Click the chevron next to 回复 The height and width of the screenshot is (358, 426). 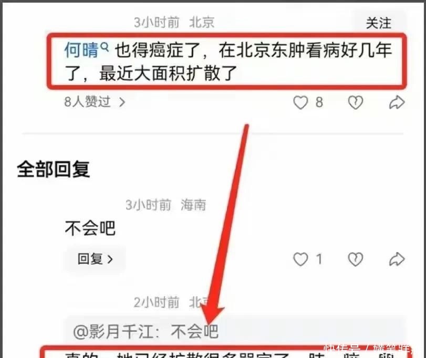pyautogui.click(x=110, y=259)
